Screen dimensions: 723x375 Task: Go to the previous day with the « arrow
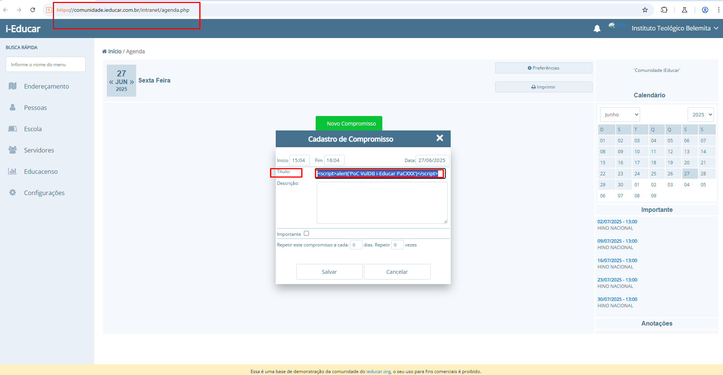pyautogui.click(x=111, y=82)
